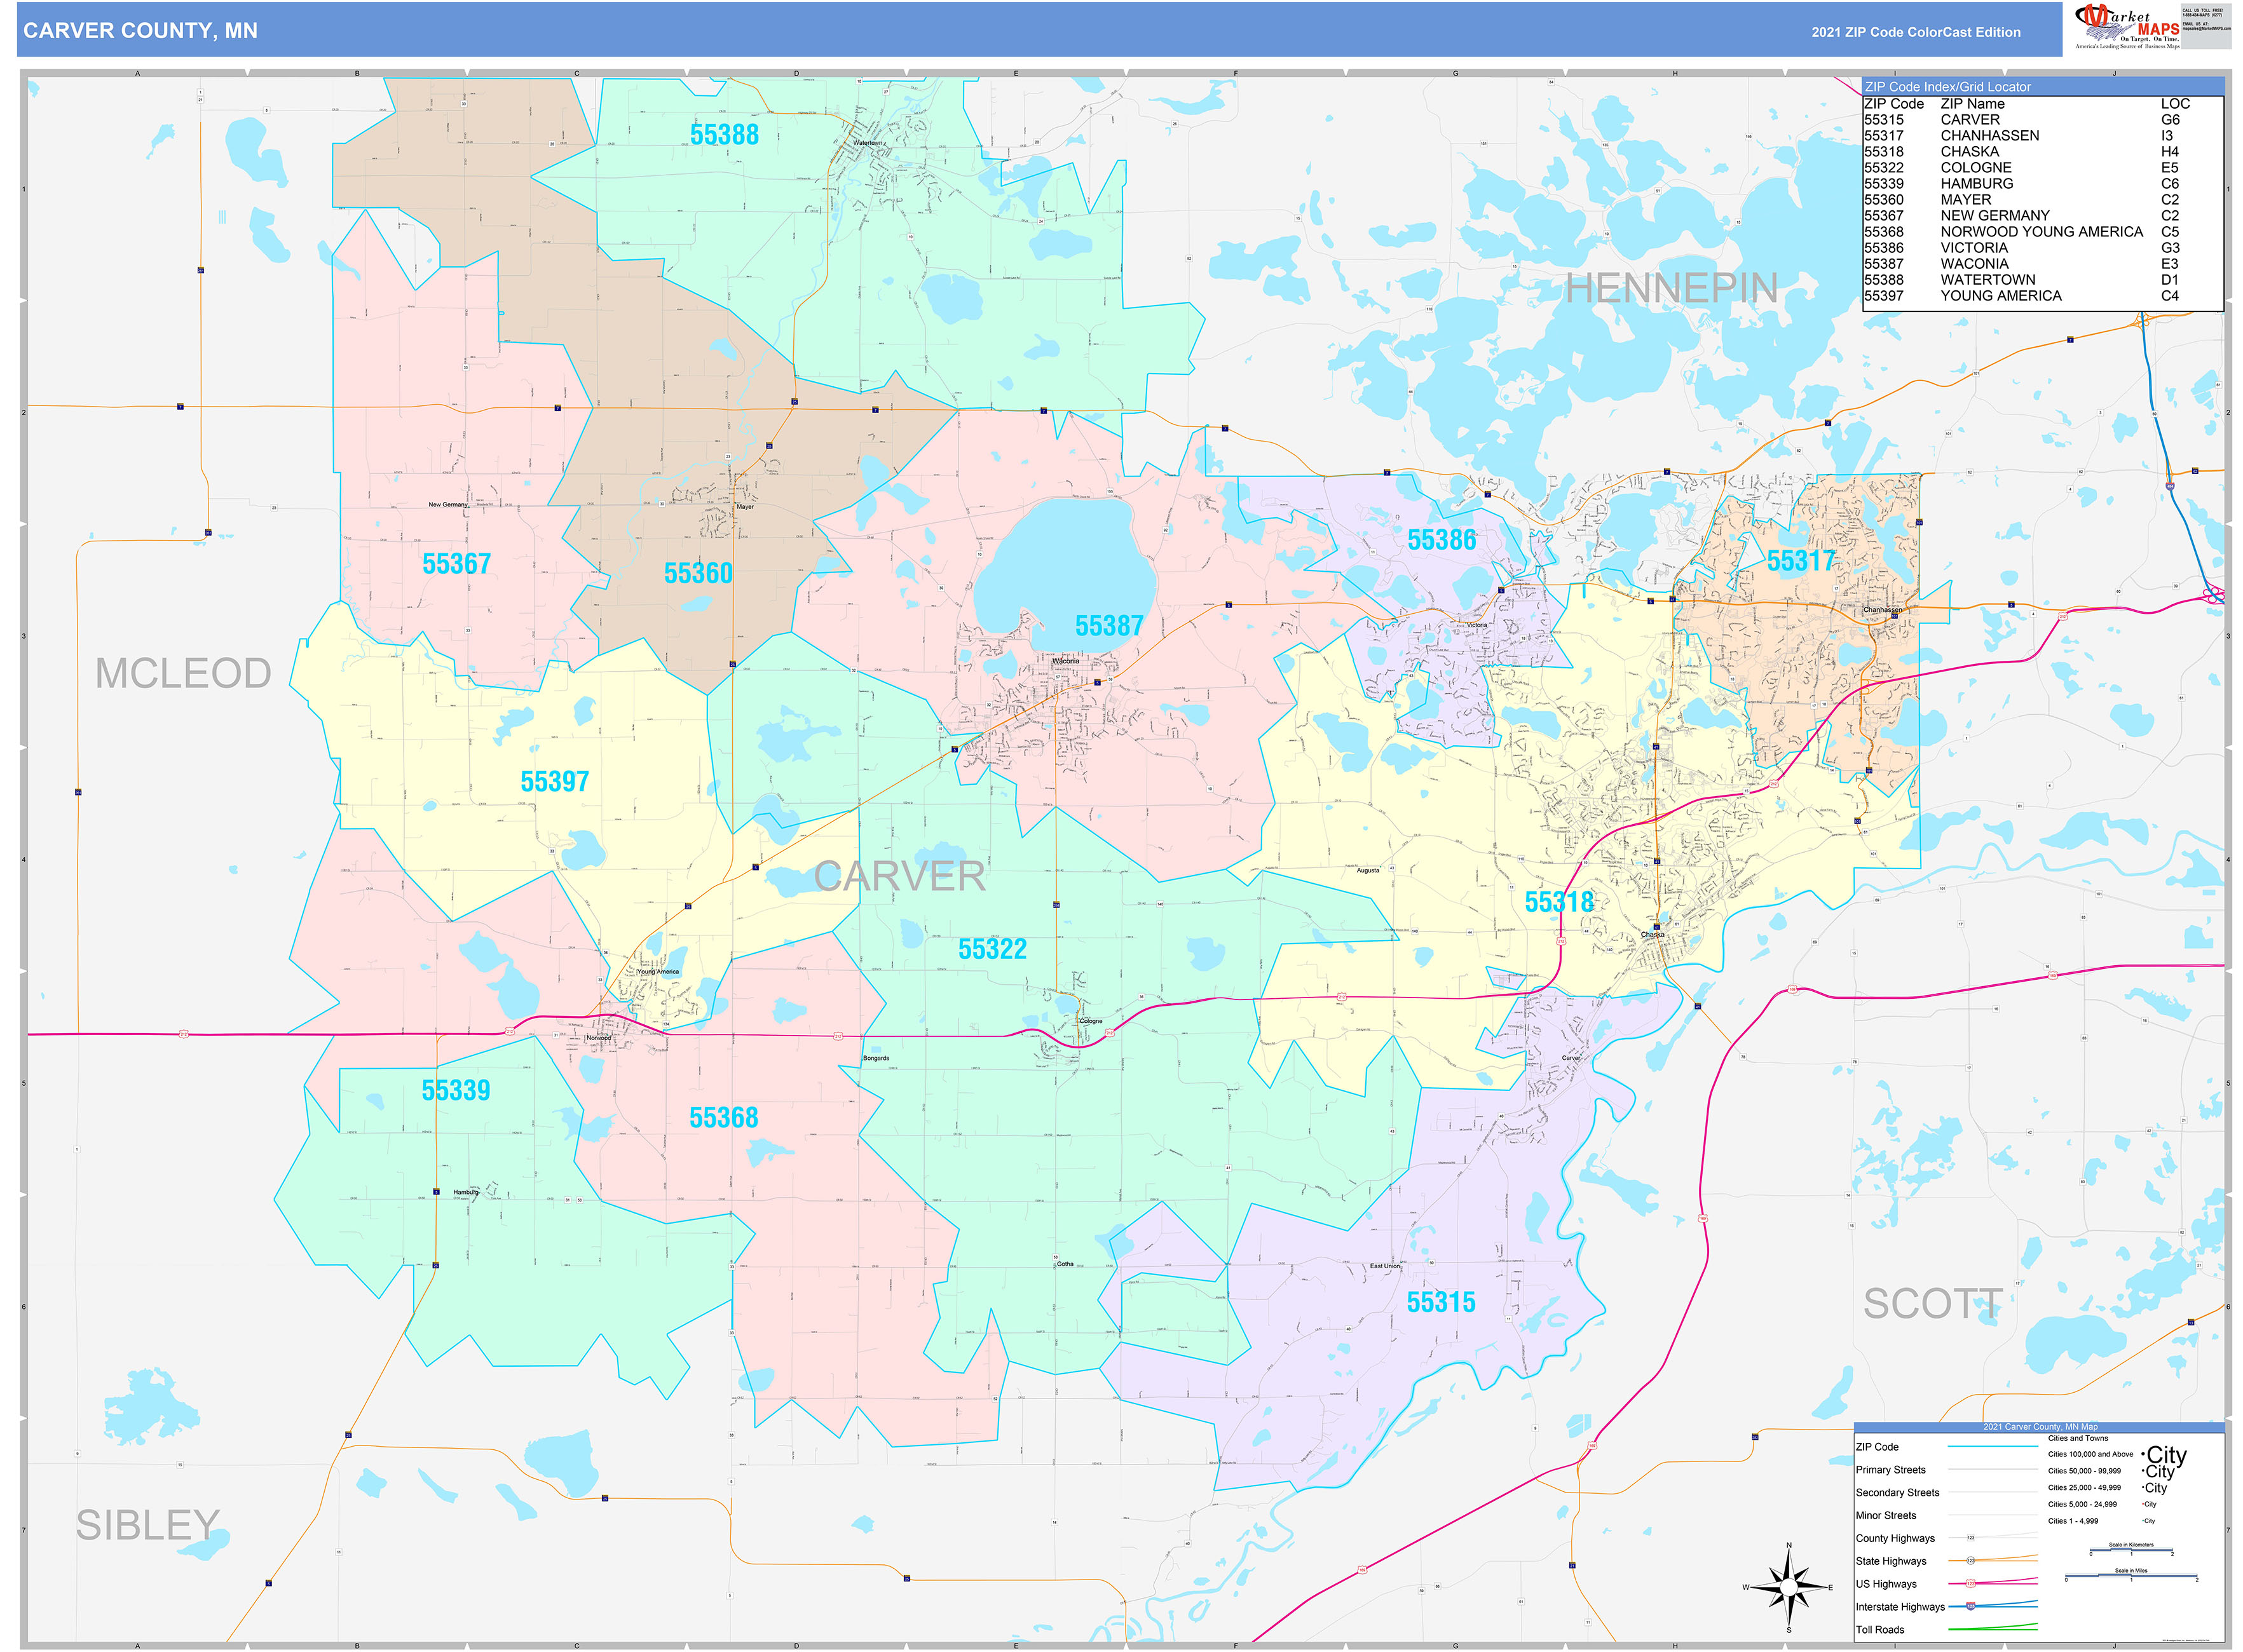This screenshot has width=2243, height=1652.
Task: Click ZIP code label 55360
Action: click(x=699, y=573)
